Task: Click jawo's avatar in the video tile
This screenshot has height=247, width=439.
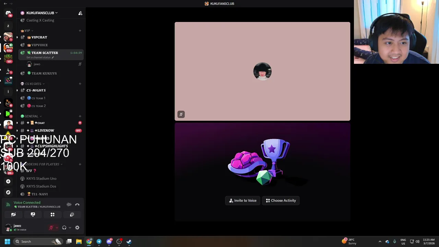Action: 262,71
